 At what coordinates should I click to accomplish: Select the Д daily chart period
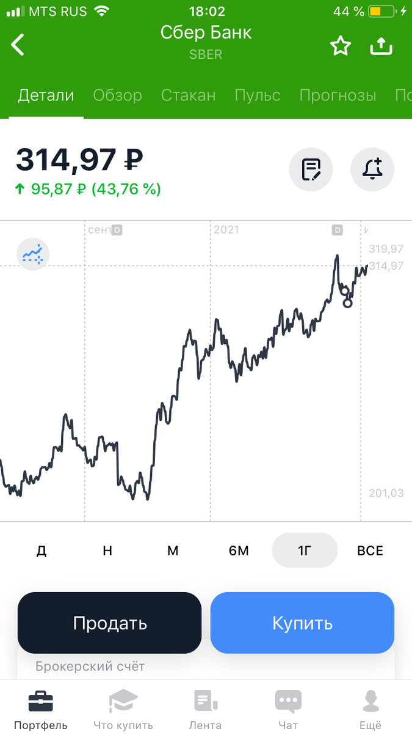41,550
